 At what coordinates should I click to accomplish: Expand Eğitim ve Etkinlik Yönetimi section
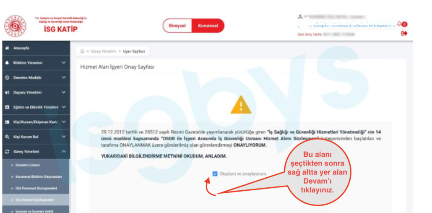pos(35,107)
